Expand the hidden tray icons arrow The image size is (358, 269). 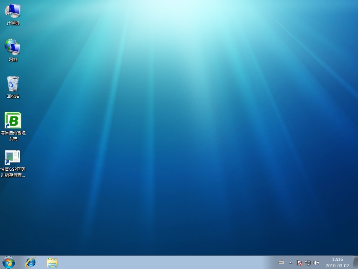pyautogui.click(x=291, y=263)
